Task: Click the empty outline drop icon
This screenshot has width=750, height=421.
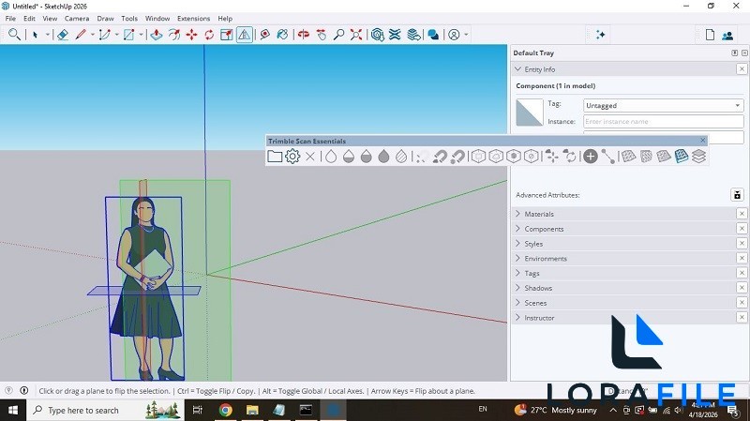Action: click(331, 157)
